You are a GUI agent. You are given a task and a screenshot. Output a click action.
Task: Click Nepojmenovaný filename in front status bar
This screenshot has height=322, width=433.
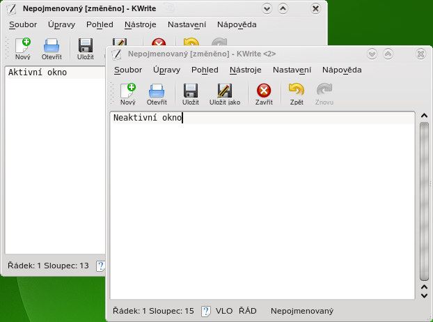pos(302,312)
